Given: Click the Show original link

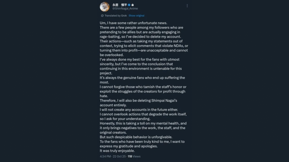Looking at the screenshot, I should [x=136, y=16].
